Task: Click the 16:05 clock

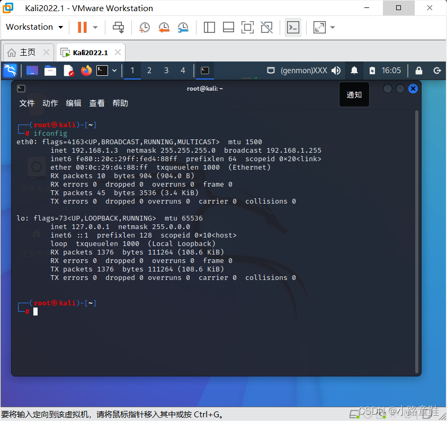Action: click(391, 71)
